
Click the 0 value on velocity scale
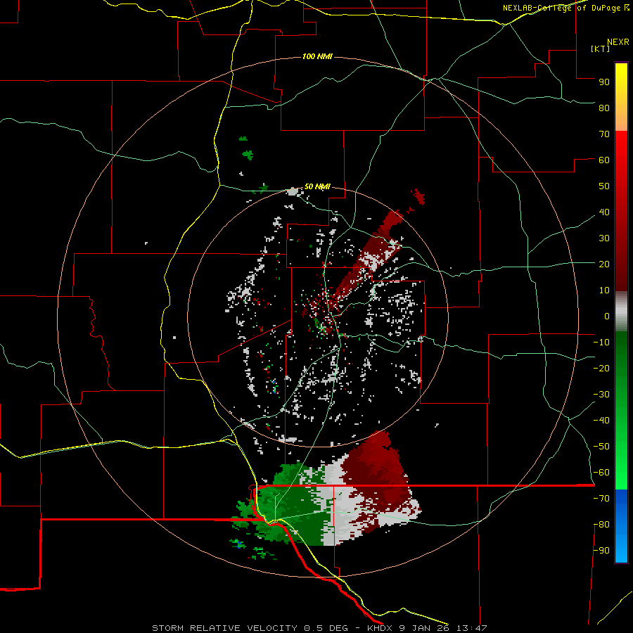607,316
